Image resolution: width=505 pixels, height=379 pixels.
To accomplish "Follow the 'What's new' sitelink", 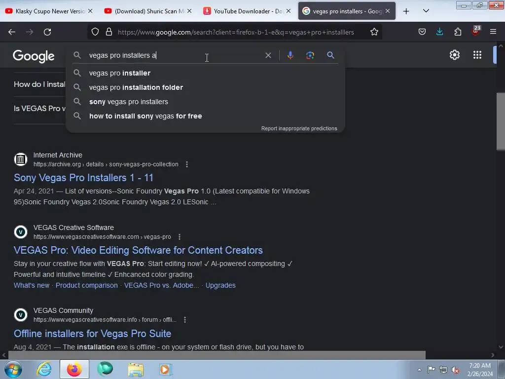I will [32, 286].
